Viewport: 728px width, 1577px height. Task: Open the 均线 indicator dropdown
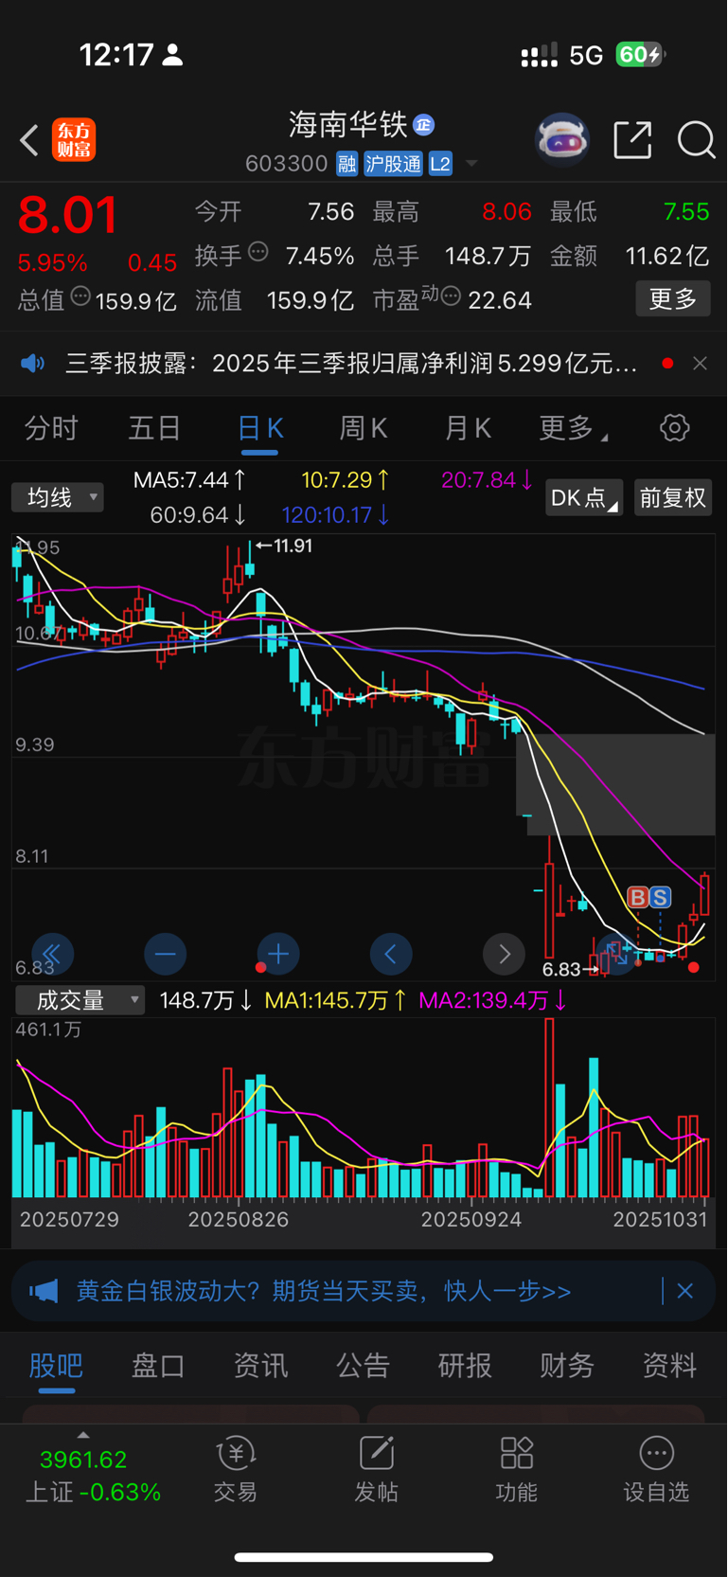click(58, 497)
